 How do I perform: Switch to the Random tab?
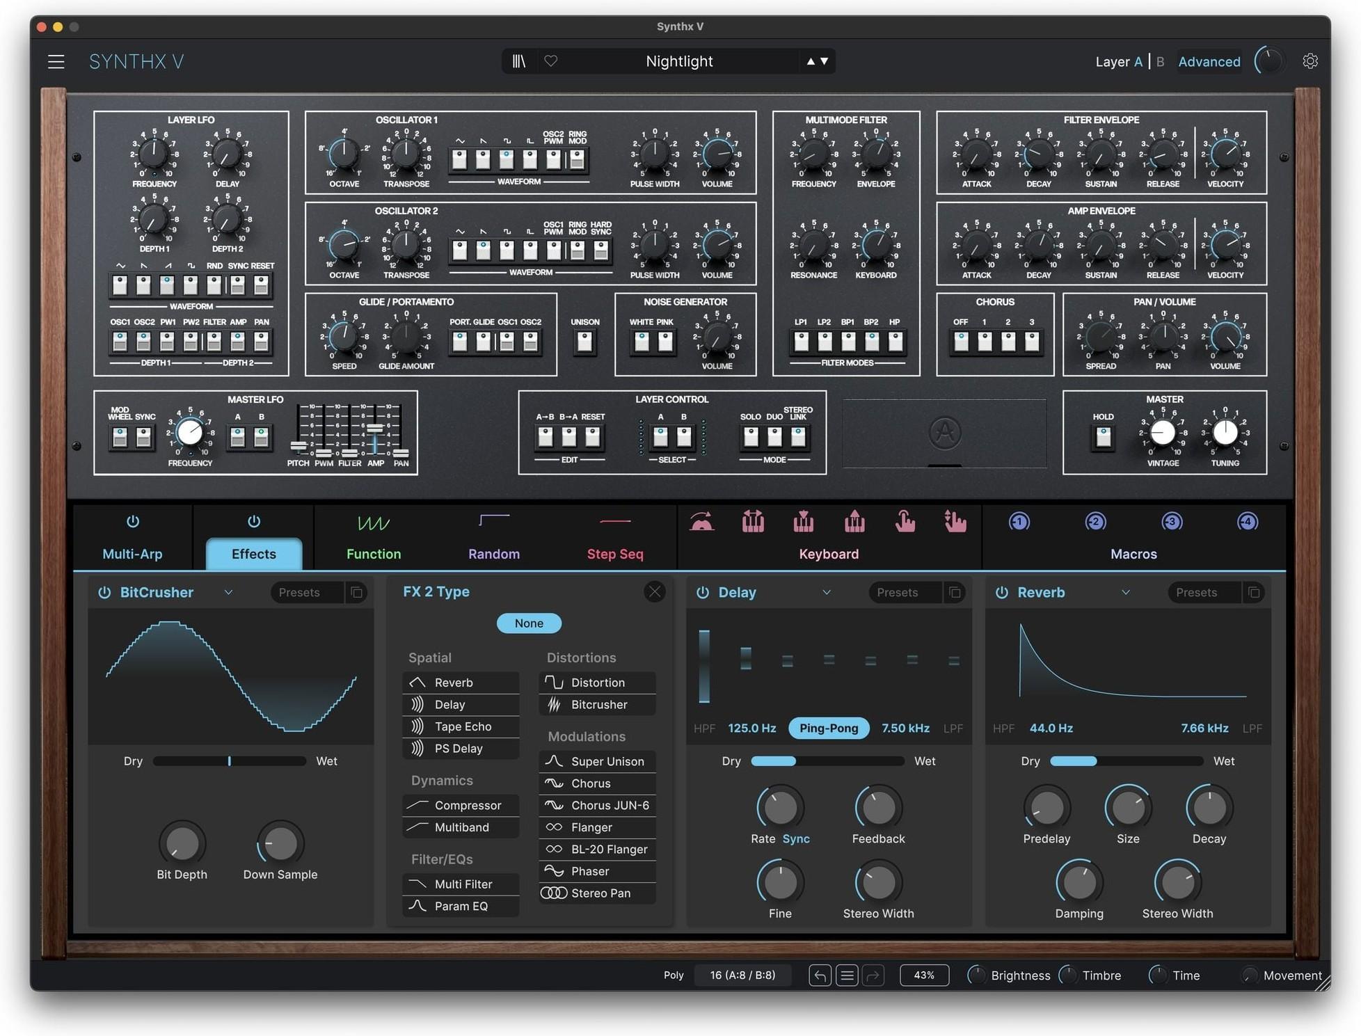(494, 554)
